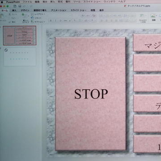Toggle Underline formatting in the ribbon
161x161 pixels.
[60, 21]
